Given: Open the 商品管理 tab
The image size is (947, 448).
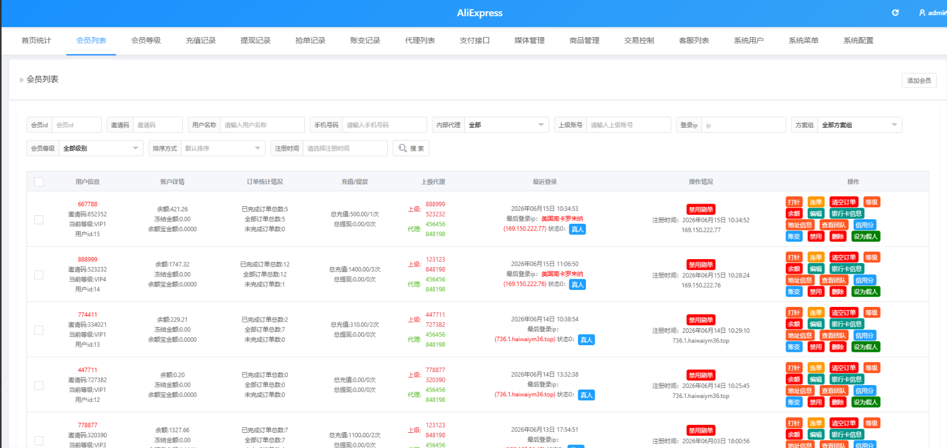Looking at the screenshot, I should tap(585, 40).
